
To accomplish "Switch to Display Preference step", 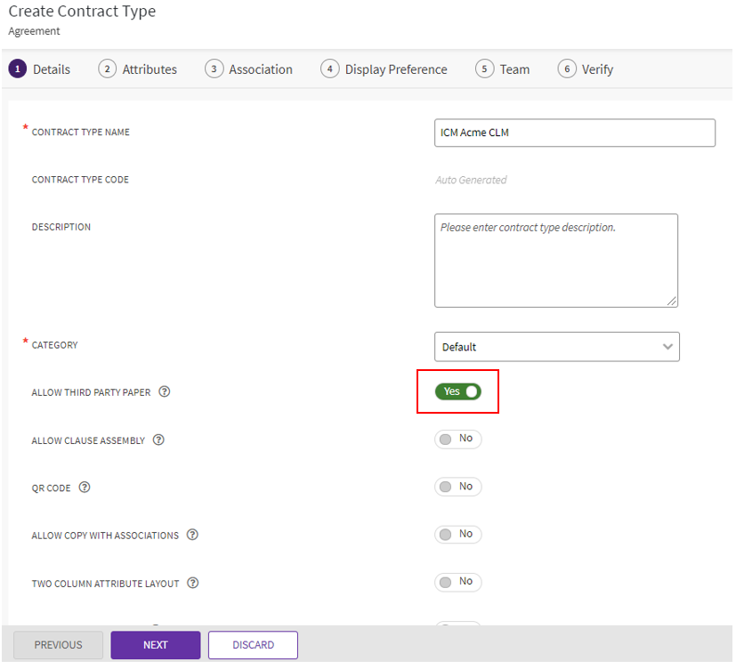I will (384, 69).
